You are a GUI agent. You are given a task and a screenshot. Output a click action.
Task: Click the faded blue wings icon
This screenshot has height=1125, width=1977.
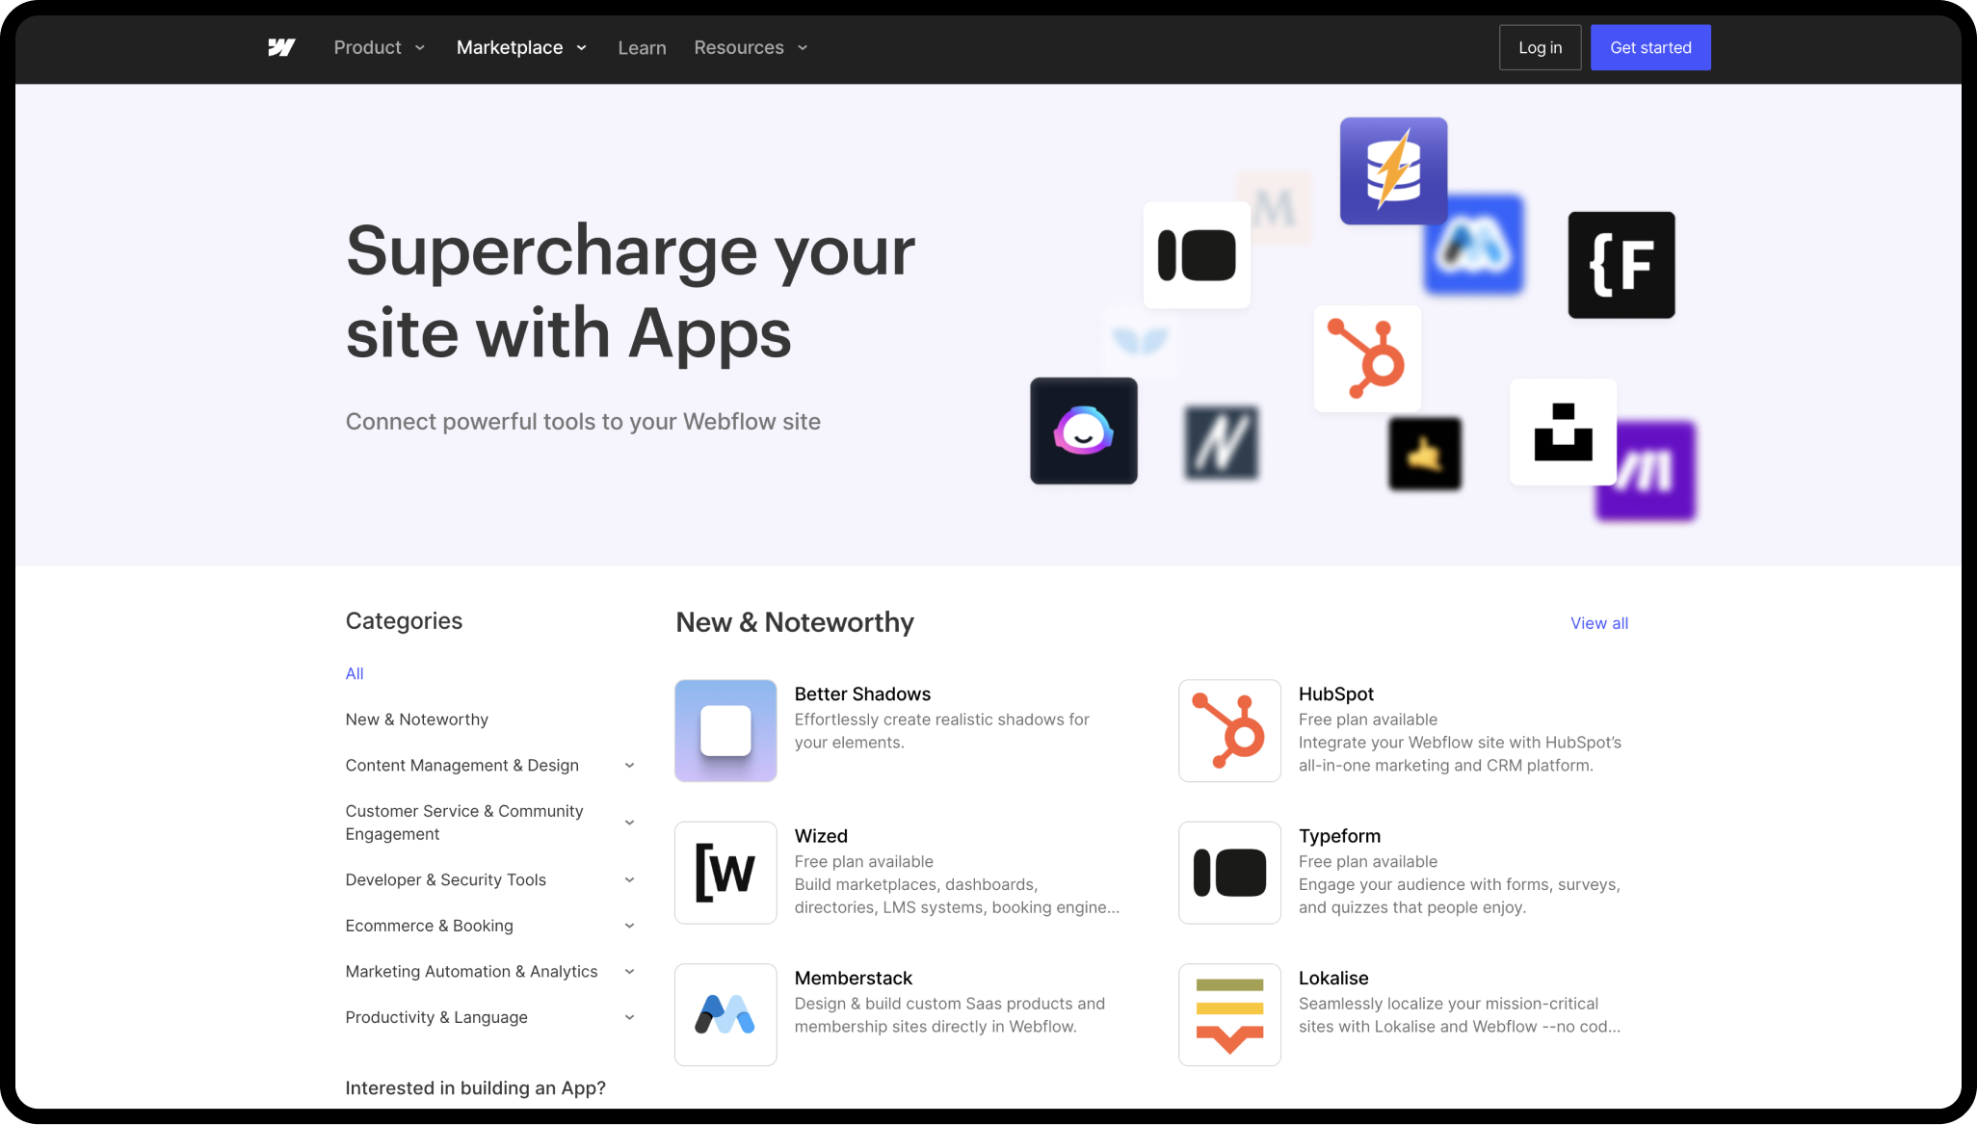tap(1140, 340)
